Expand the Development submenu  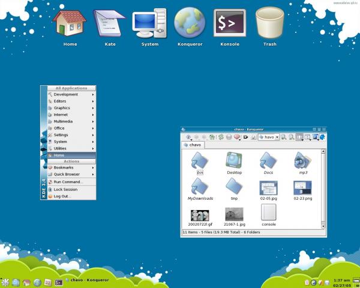(71, 94)
